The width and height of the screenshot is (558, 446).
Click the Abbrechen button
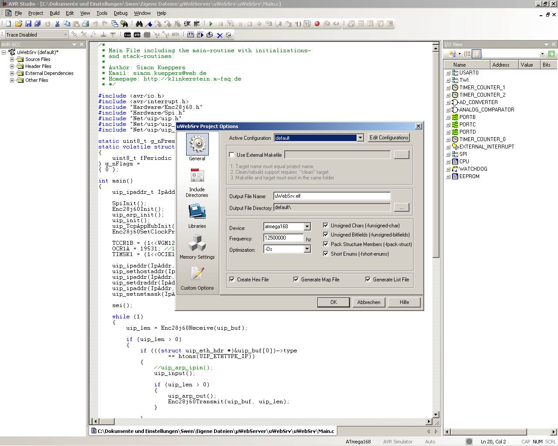(369, 302)
